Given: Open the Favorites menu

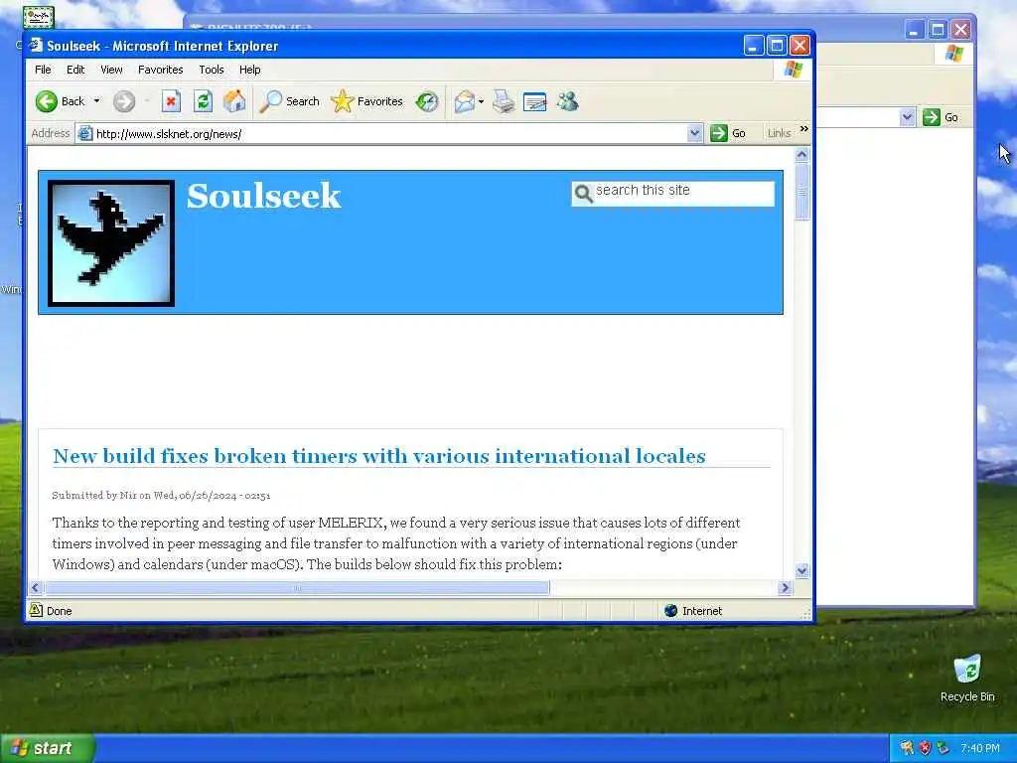Looking at the screenshot, I should pos(160,70).
